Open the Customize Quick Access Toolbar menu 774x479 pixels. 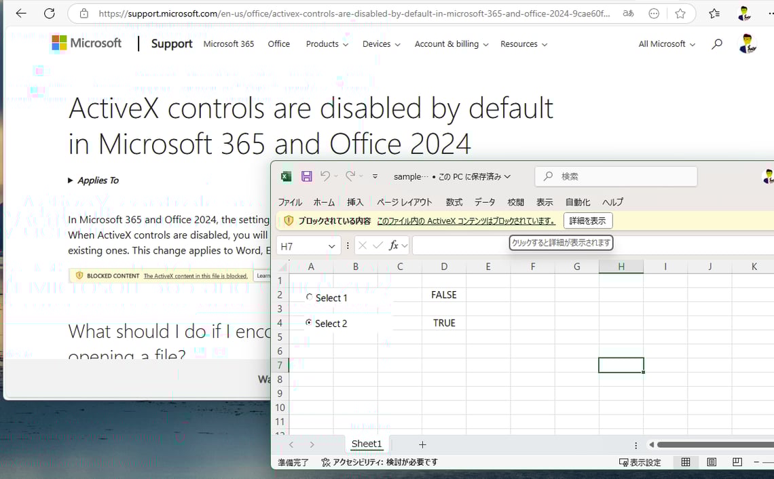(x=374, y=176)
